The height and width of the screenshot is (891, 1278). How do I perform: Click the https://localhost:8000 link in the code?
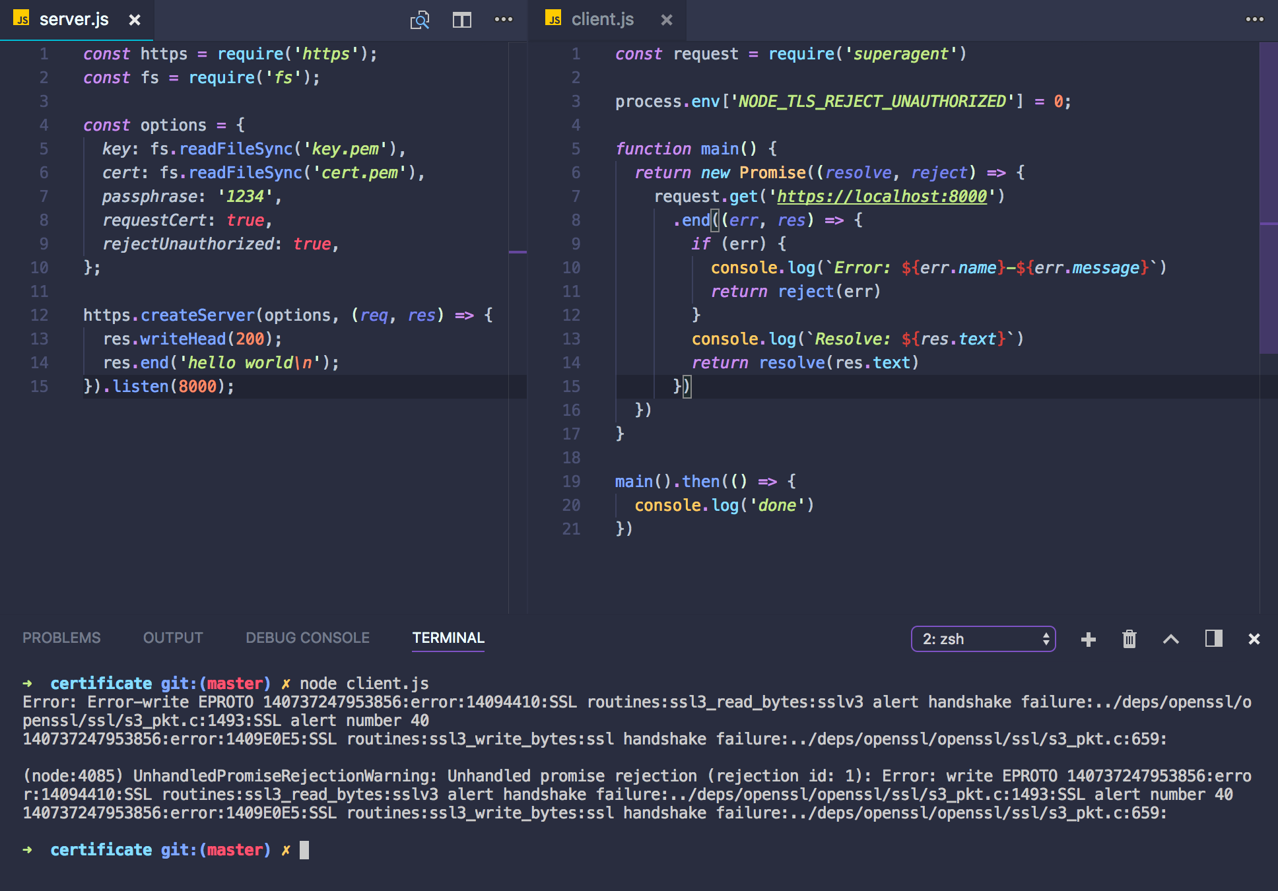pos(881,197)
